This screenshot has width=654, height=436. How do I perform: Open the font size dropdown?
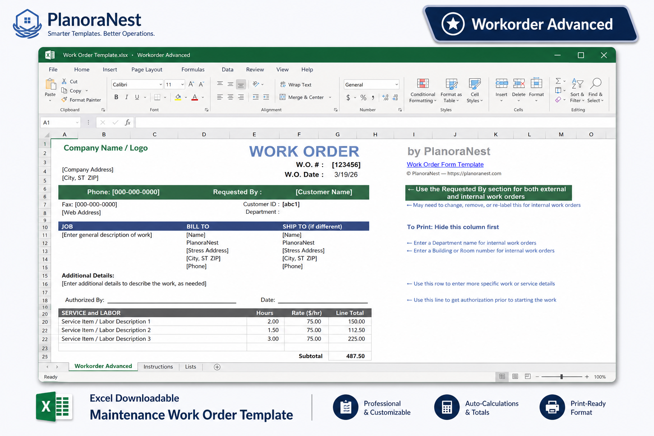pyautogui.click(x=182, y=84)
